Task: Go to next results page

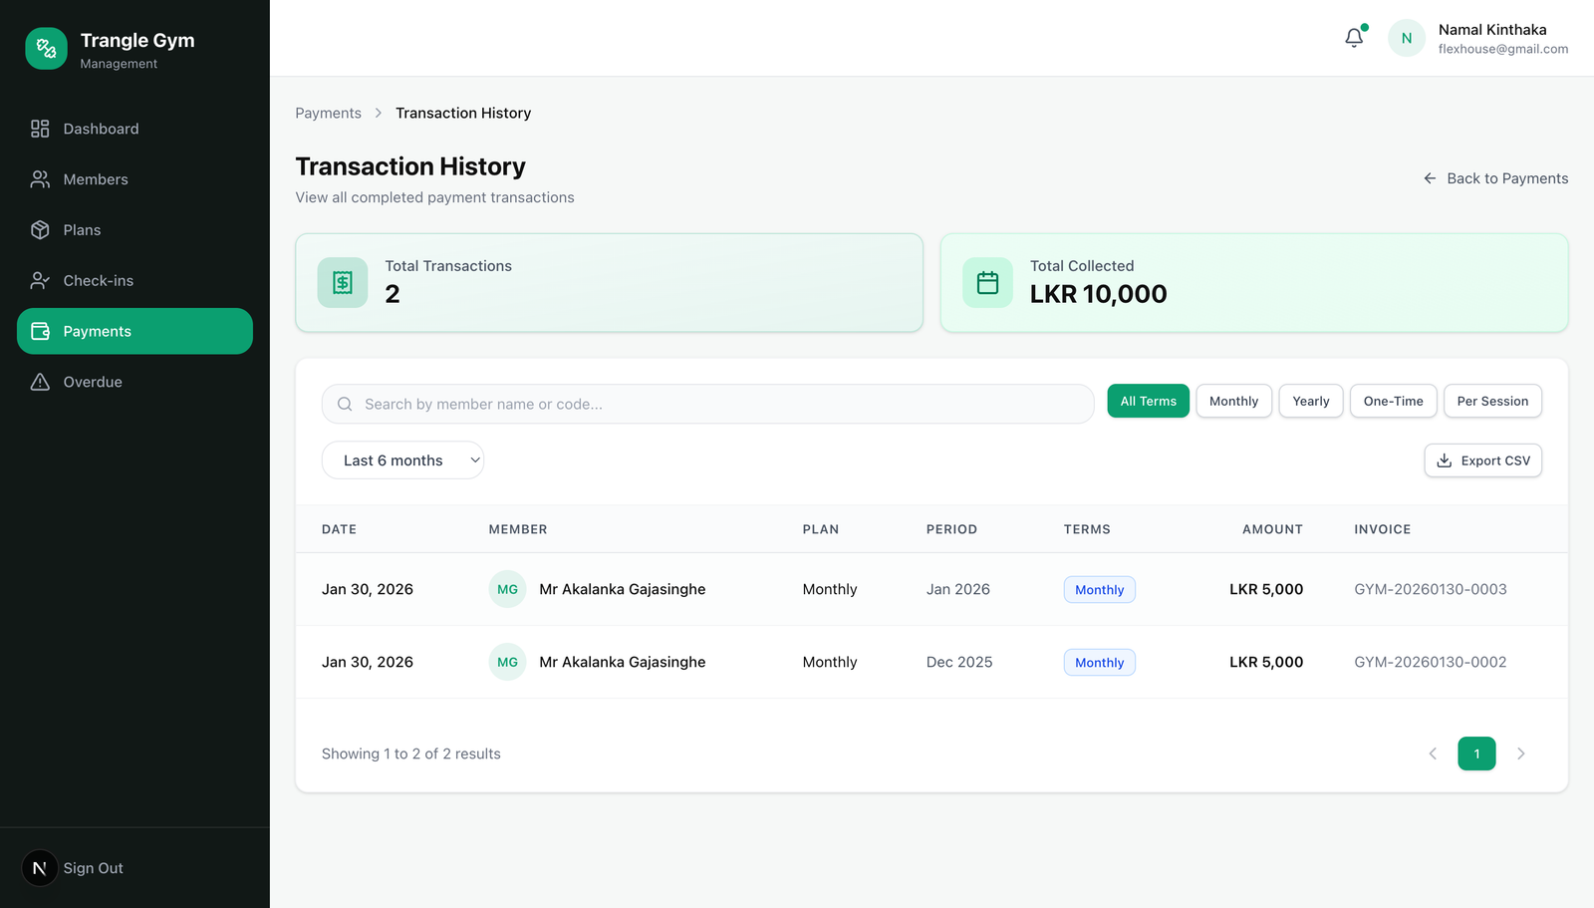Action: pos(1521,754)
